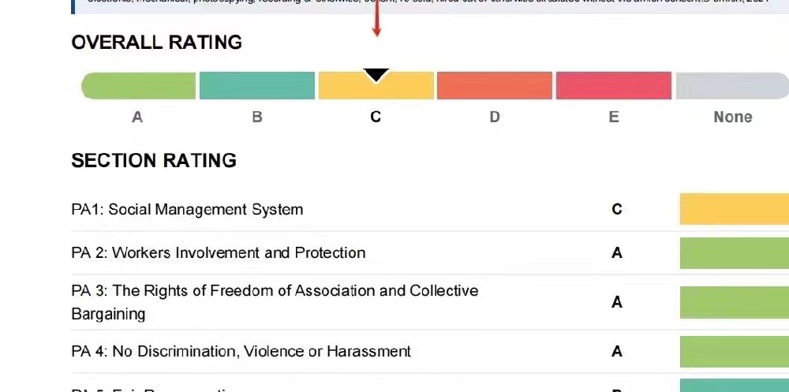This screenshot has height=392, width=789.
Task: Select the teal B rating segment
Action: click(257, 85)
